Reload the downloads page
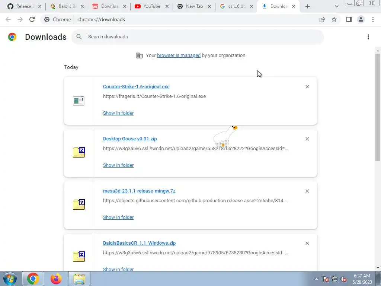This screenshot has width=381, height=286. point(32,19)
